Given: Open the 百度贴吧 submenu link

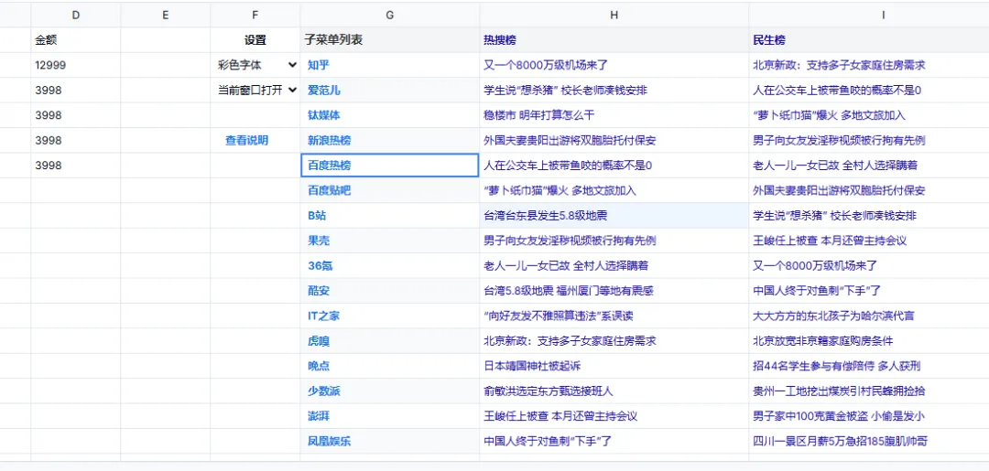Looking at the screenshot, I should tap(330, 190).
